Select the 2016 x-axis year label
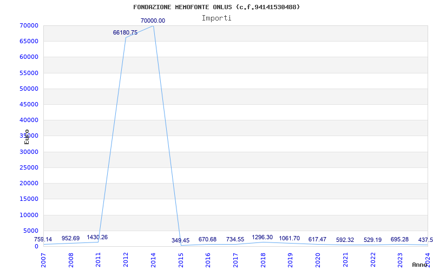This screenshot has width=433, height=270. click(208, 260)
